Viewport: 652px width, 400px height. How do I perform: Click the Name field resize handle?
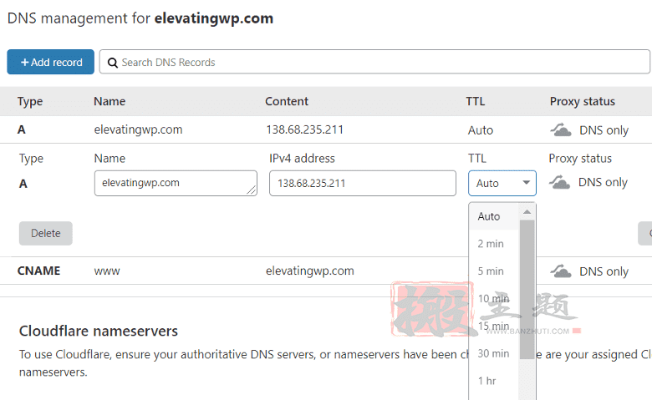(x=252, y=190)
